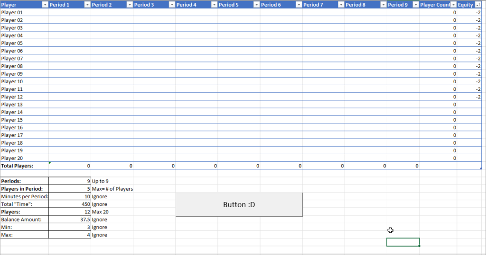Select the Balance Amount value 37.5
Viewport: 486px width, 255px height.
(x=70, y=220)
